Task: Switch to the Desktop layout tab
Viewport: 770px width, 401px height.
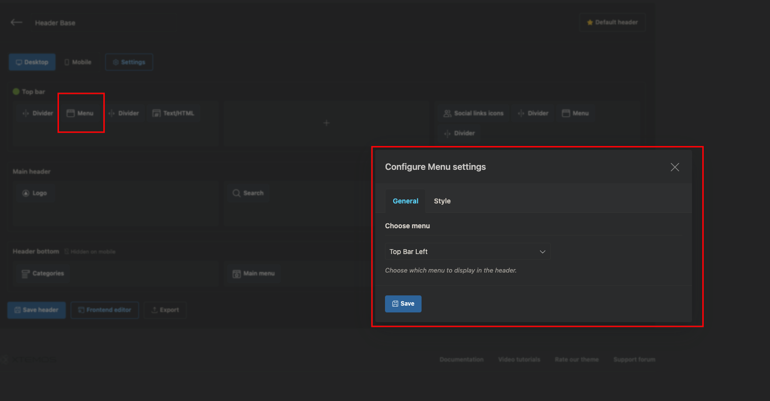Action: coord(32,62)
